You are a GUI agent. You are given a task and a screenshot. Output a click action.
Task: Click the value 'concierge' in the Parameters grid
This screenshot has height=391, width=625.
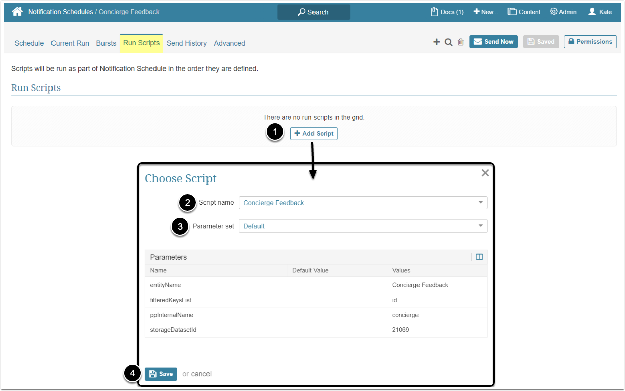click(x=405, y=315)
